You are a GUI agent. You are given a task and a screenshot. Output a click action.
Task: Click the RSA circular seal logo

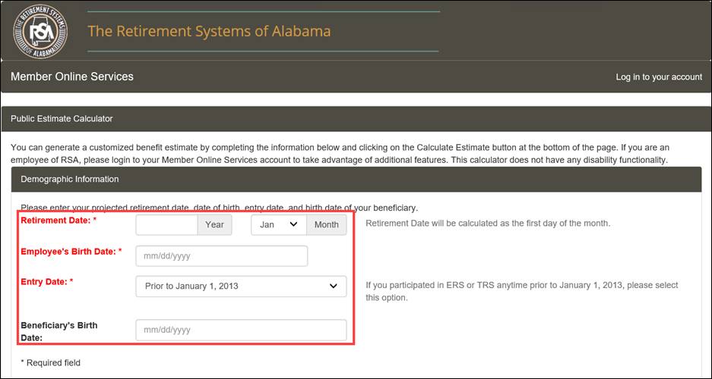tap(40, 32)
